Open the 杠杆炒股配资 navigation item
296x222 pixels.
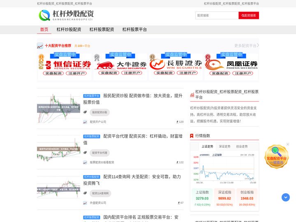[69, 30]
